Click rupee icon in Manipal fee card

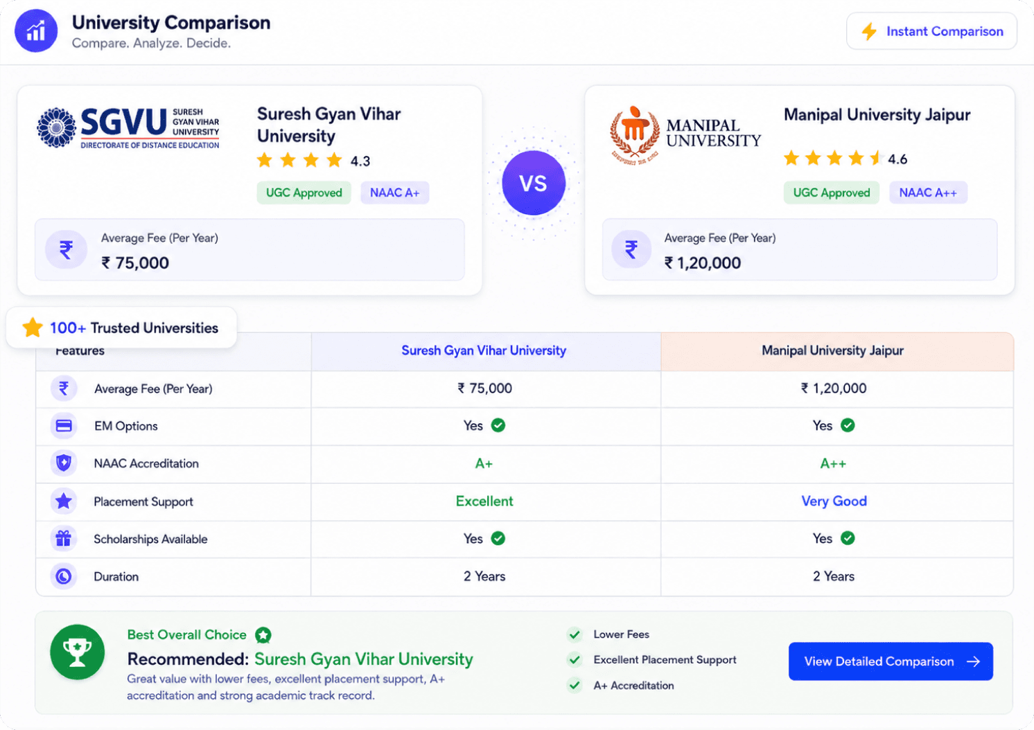coord(631,249)
